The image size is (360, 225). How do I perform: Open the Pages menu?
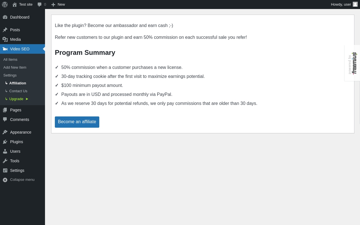pos(15,110)
